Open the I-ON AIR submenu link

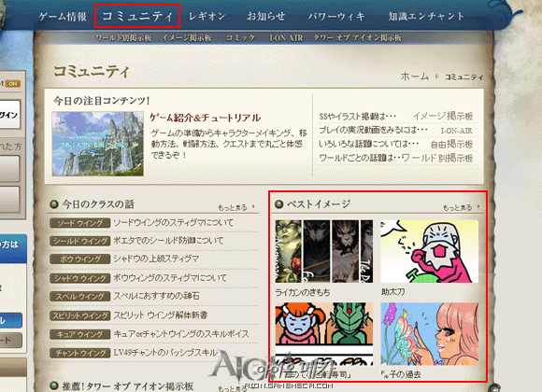(286, 37)
